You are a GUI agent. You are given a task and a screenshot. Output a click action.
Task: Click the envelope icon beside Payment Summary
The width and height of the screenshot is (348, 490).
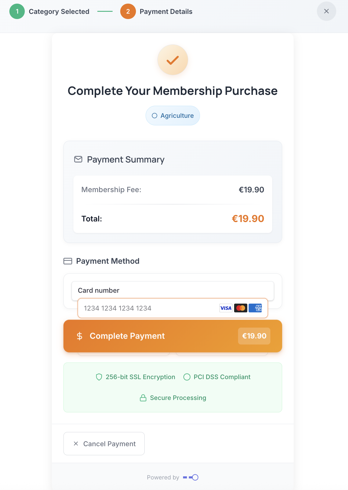[78, 159]
